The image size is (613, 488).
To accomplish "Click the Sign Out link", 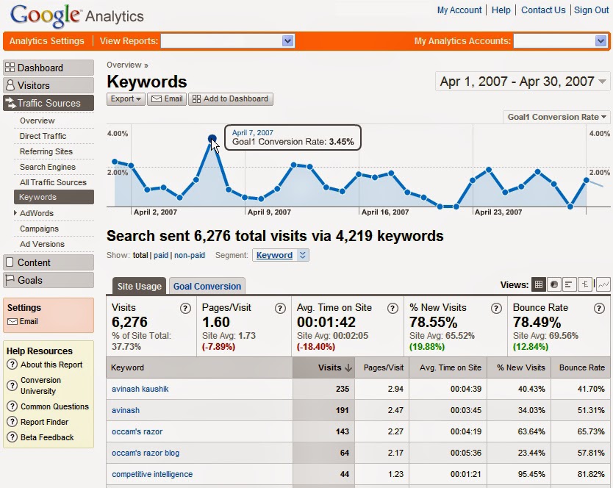I will click(x=592, y=10).
